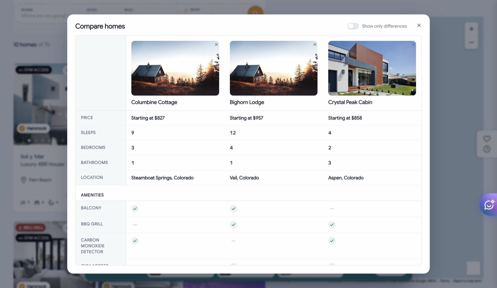497x288 pixels.
Task: Click the BBQ Grill checkmark for Crystal Peak Cabin
Action: click(x=332, y=225)
